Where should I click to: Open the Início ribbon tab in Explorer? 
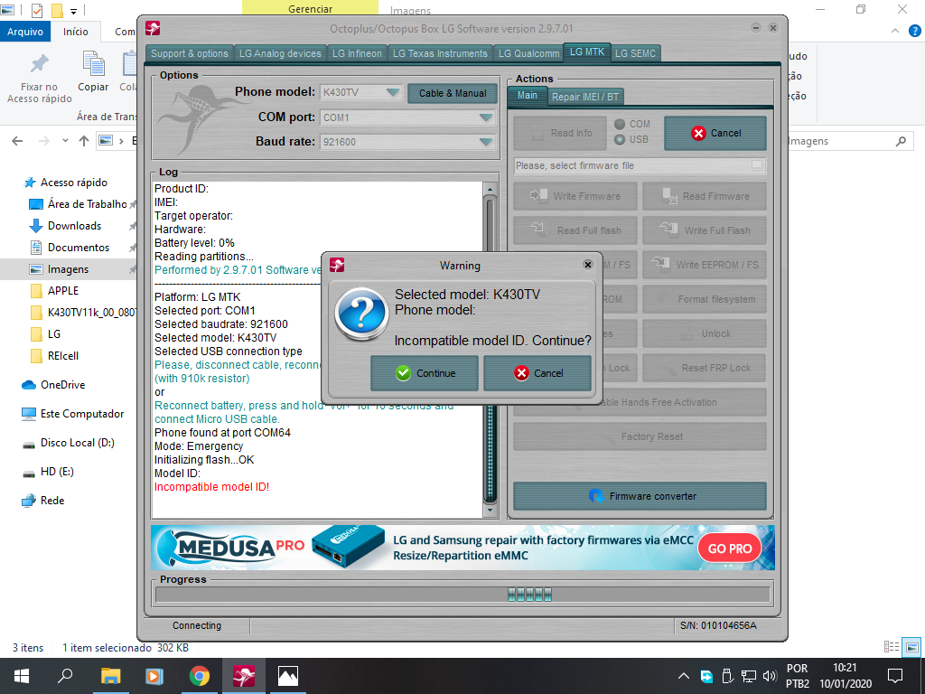pyautogui.click(x=76, y=32)
